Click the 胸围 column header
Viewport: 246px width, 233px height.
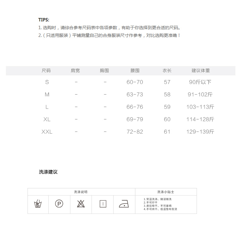point(104,71)
